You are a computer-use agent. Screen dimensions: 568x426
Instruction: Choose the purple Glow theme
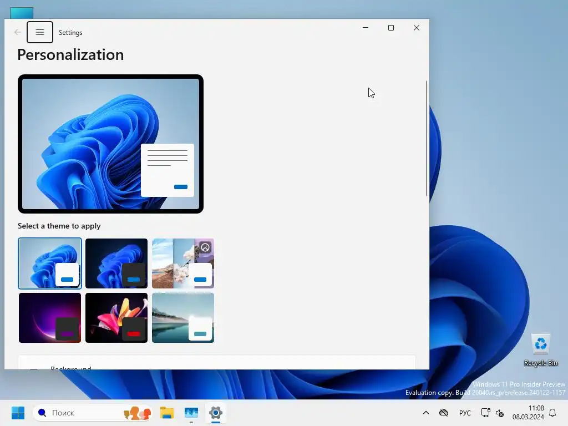point(49,318)
